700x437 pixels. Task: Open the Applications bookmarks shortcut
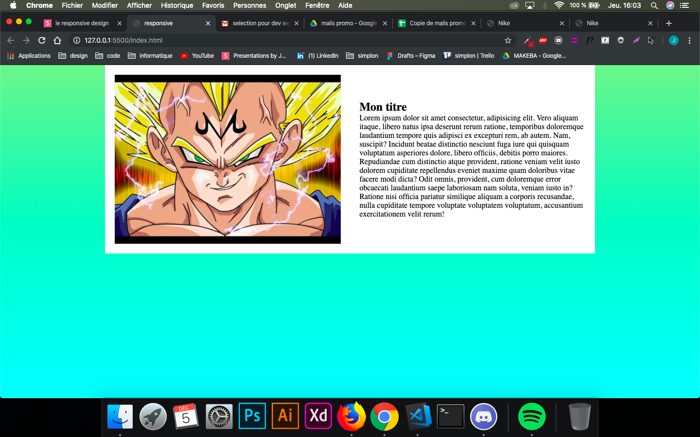(x=29, y=56)
